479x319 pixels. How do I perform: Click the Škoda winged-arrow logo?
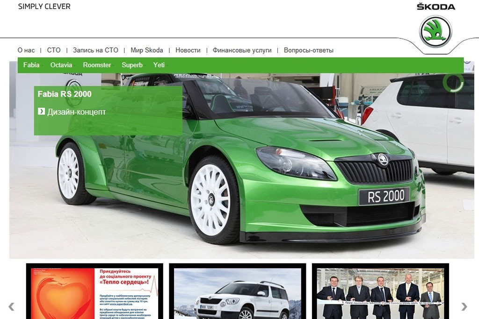tap(435, 31)
